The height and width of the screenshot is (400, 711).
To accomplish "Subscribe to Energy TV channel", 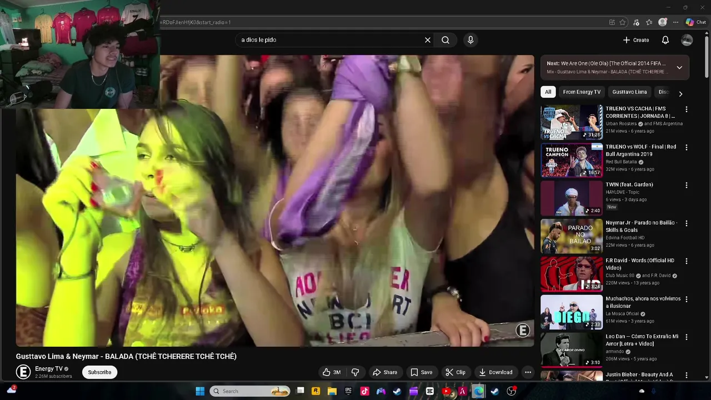I will tap(99, 372).
